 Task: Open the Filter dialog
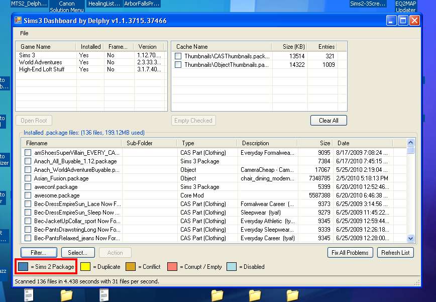pos(39,253)
